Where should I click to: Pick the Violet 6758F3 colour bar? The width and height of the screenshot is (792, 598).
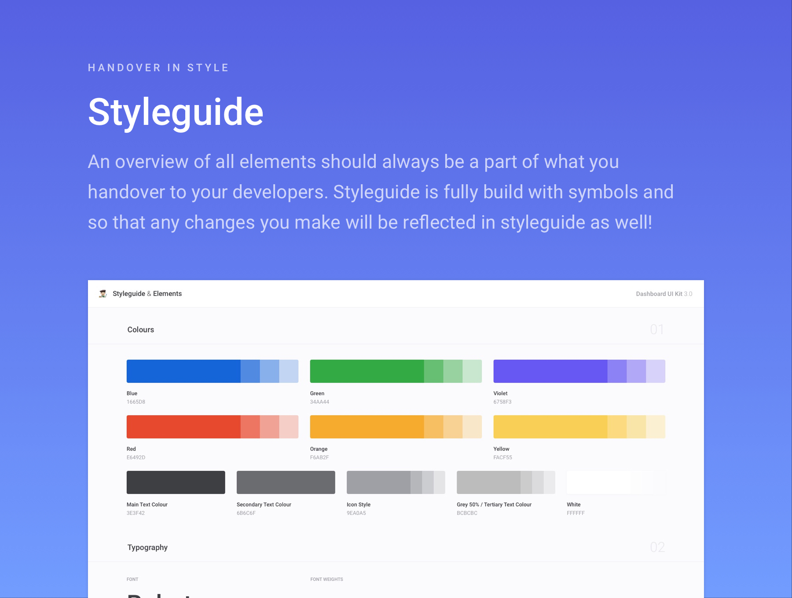(x=550, y=371)
